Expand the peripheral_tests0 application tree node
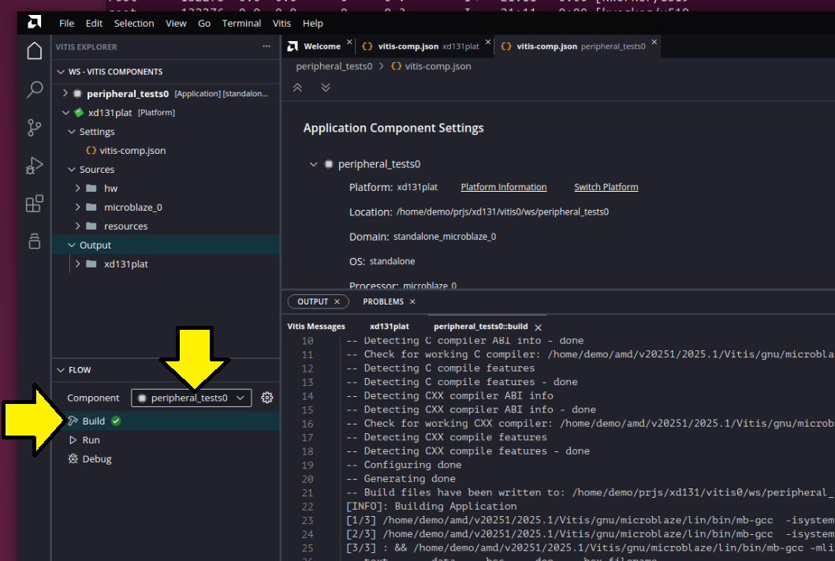835x561 pixels. [65, 94]
